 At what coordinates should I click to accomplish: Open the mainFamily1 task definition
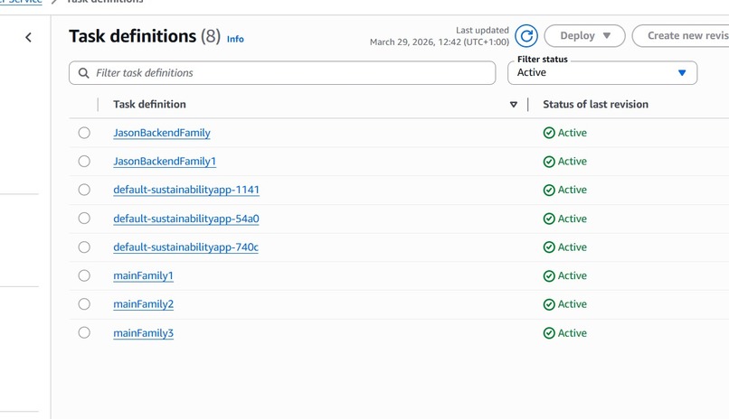click(143, 275)
